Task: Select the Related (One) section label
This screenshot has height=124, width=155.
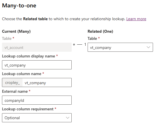Action: (x=100, y=31)
